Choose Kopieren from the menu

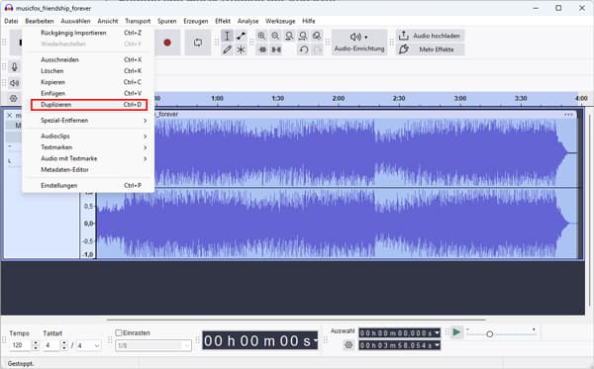[x=89, y=82]
